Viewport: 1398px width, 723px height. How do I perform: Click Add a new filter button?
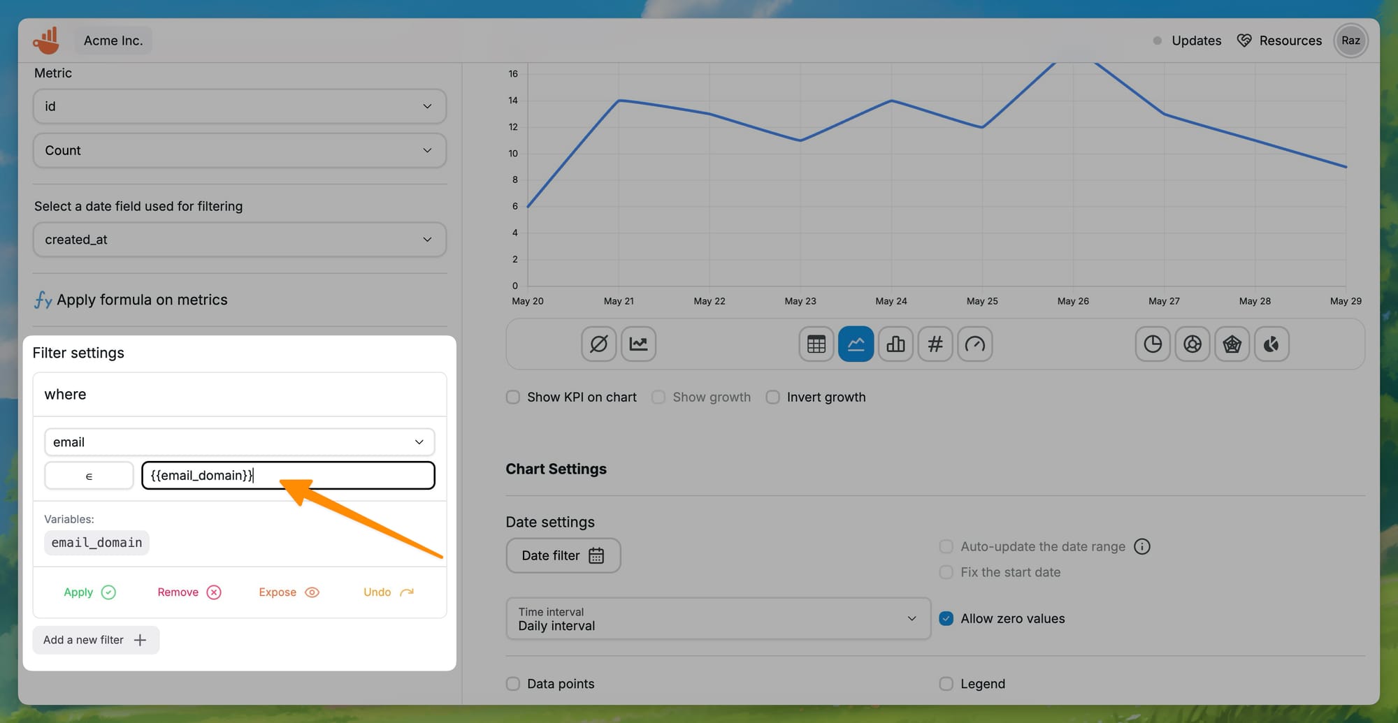[96, 640]
